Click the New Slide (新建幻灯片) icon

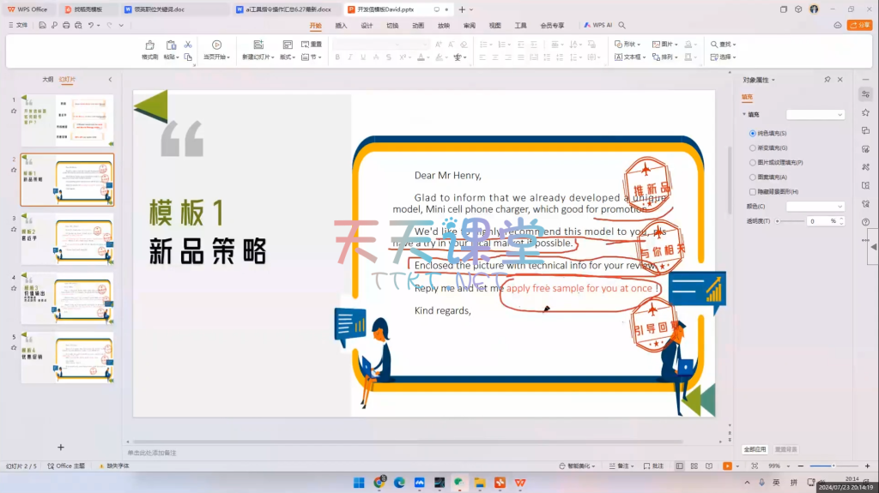[x=258, y=49]
